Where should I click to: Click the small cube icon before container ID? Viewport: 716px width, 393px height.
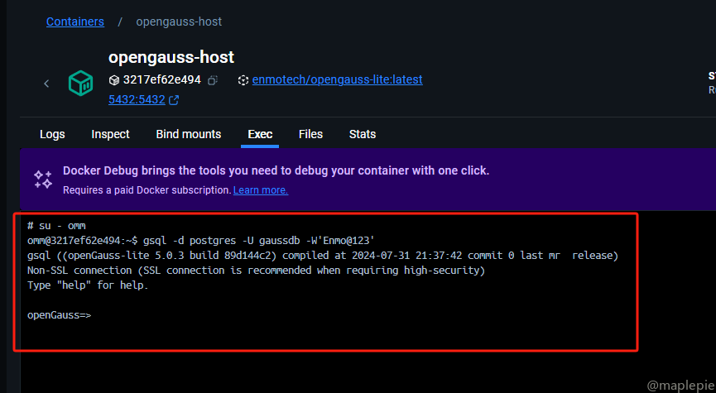[114, 80]
